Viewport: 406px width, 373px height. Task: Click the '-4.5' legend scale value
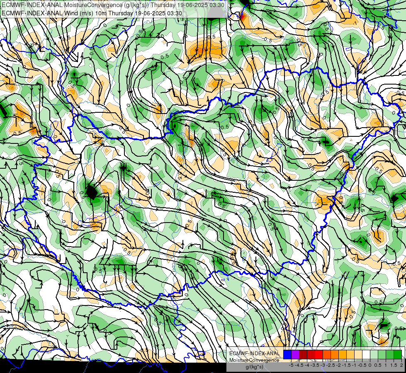click(300, 365)
